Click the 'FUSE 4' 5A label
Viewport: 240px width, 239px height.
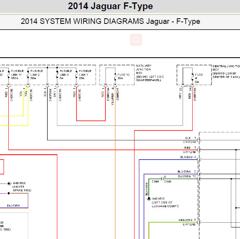199,78
